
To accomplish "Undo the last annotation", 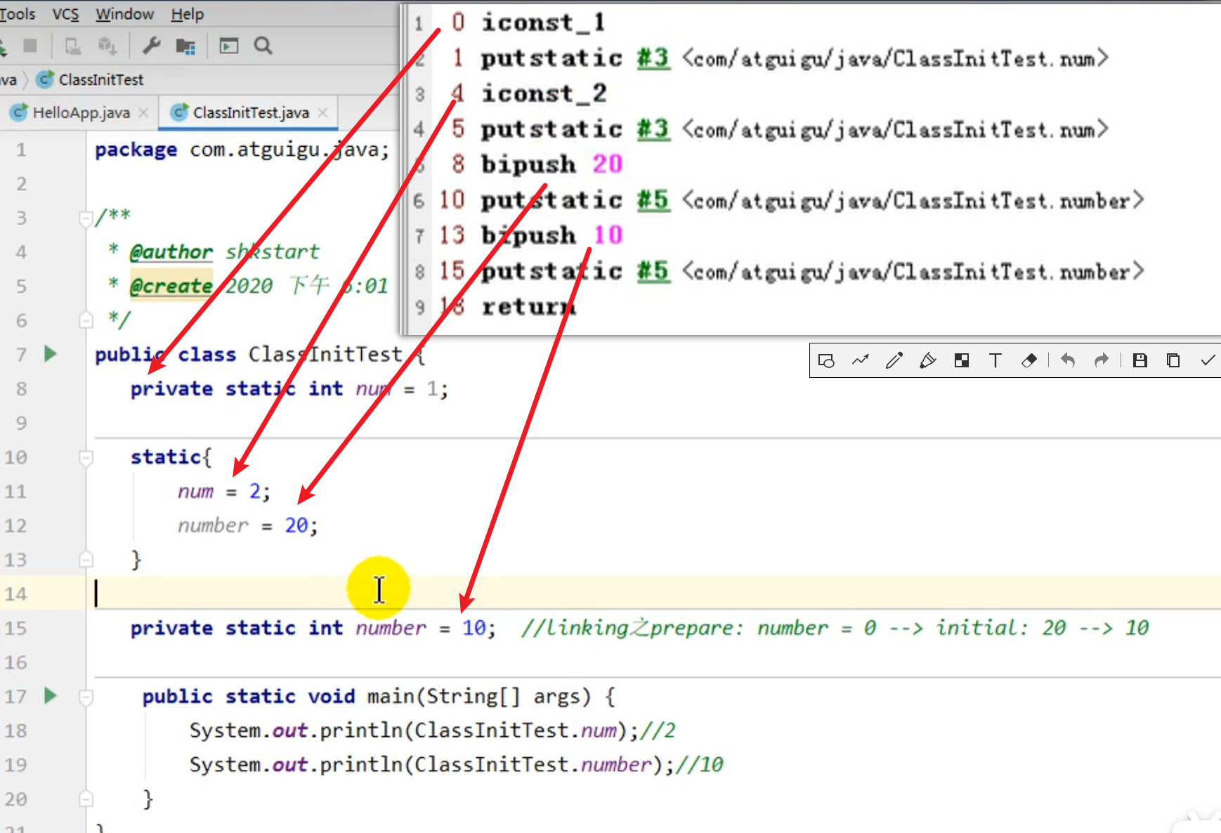I will tap(1068, 361).
